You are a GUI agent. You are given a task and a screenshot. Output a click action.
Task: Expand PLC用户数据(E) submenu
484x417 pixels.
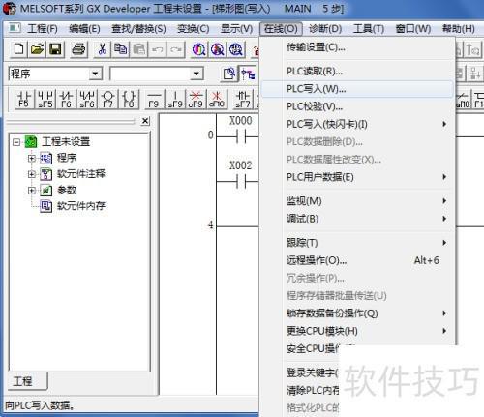tap(357, 177)
